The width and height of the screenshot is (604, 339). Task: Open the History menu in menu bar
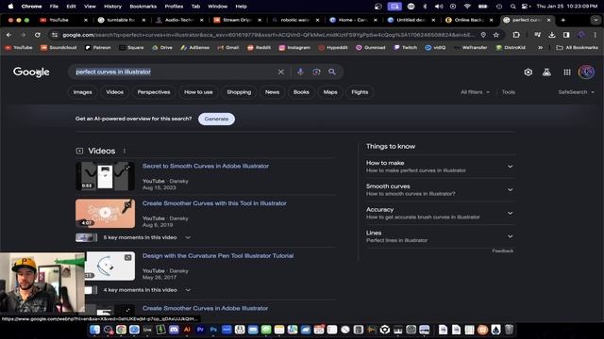(112, 7)
